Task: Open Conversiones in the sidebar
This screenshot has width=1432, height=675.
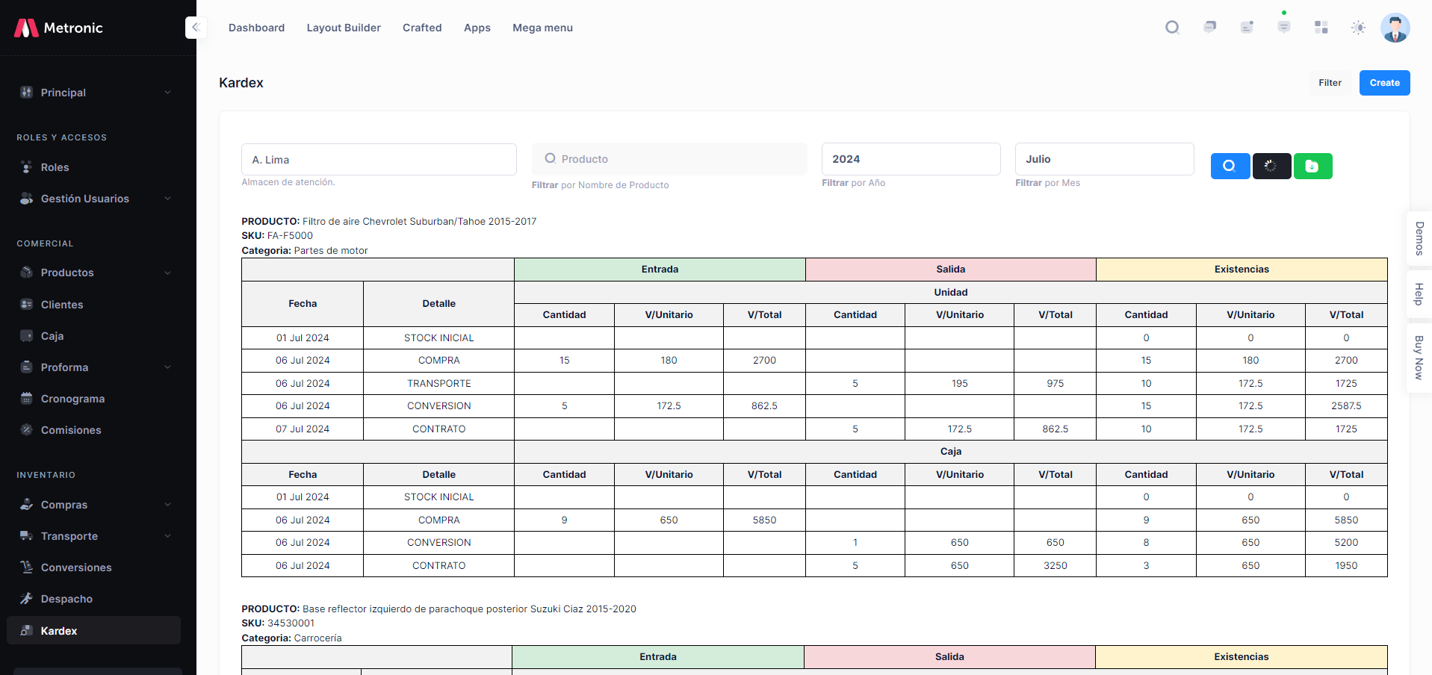Action: click(76, 567)
